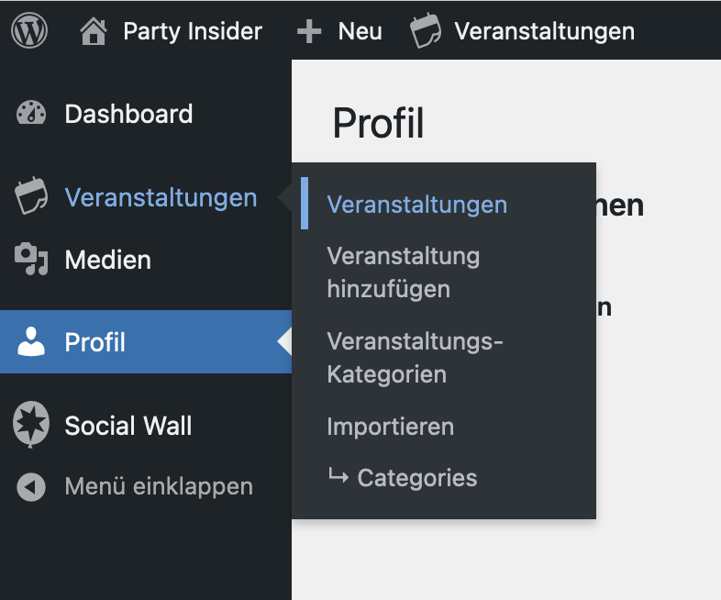Click the calendar icon in top admin bar
721x600 pixels.
[425, 32]
